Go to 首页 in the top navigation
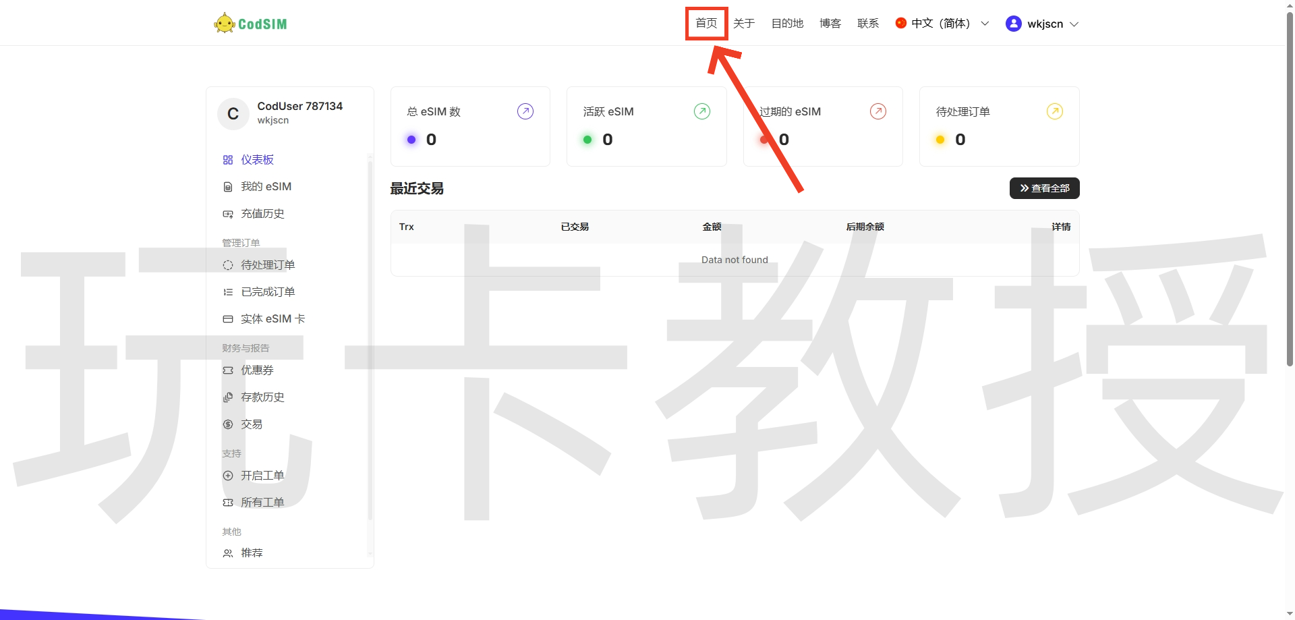This screenshot has width=1295, height=620. tap(706, 23)
